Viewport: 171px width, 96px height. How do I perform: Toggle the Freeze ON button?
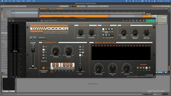coord(112,35)
